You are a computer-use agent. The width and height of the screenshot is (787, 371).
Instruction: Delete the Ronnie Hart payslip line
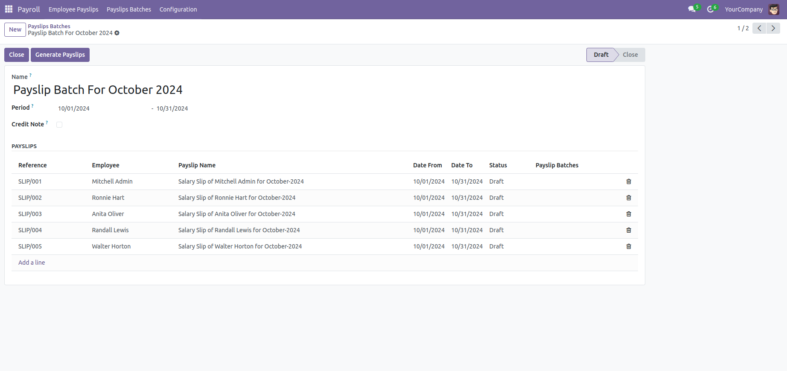coord(629,198)
